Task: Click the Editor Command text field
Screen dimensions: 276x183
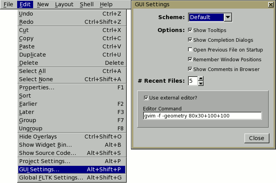Action: click(202, 116)
